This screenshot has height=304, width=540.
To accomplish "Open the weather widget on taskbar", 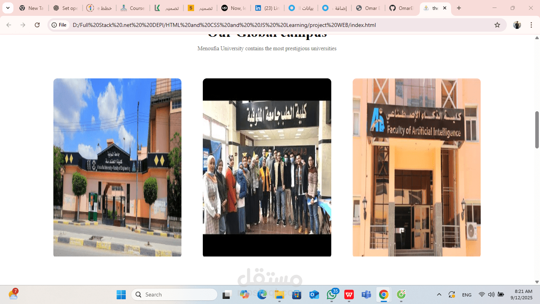I will click(x=13, y=294).
